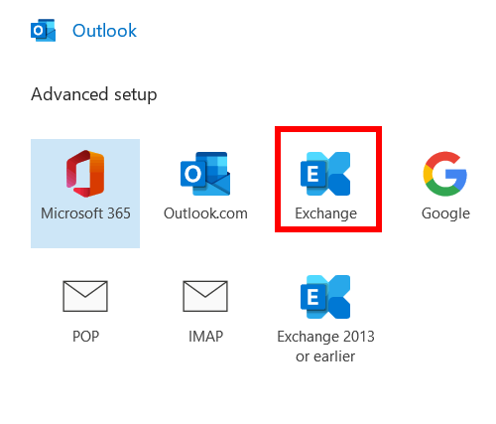Image resolution: width=496 pixels, height=424 pixels.
Task: Click the Advanced setup heading
Action: pyautogui.click(x=94, y=94)
